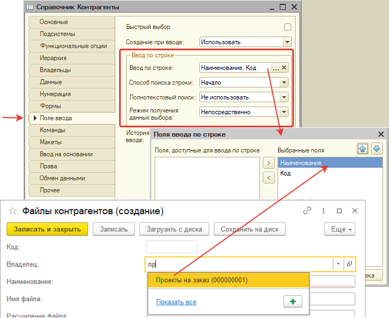
Task: Create new item with green plus button
Action: (293, 302)
